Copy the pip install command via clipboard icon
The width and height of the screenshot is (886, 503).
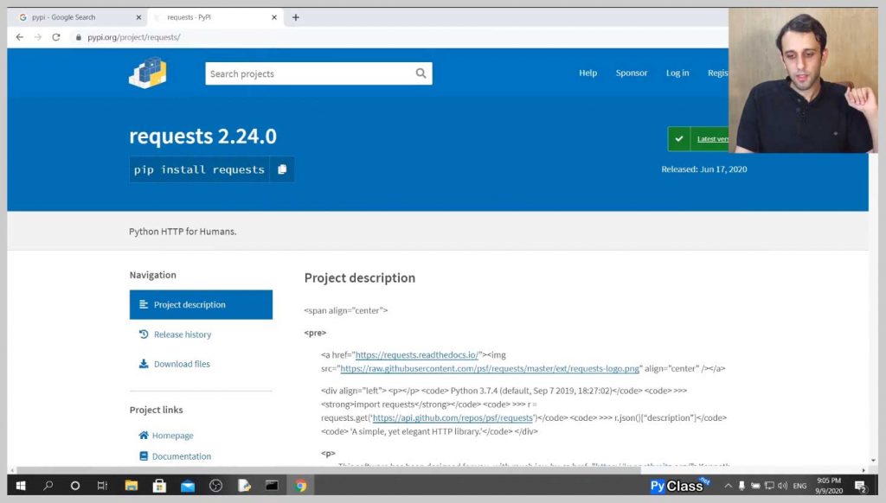283,169
